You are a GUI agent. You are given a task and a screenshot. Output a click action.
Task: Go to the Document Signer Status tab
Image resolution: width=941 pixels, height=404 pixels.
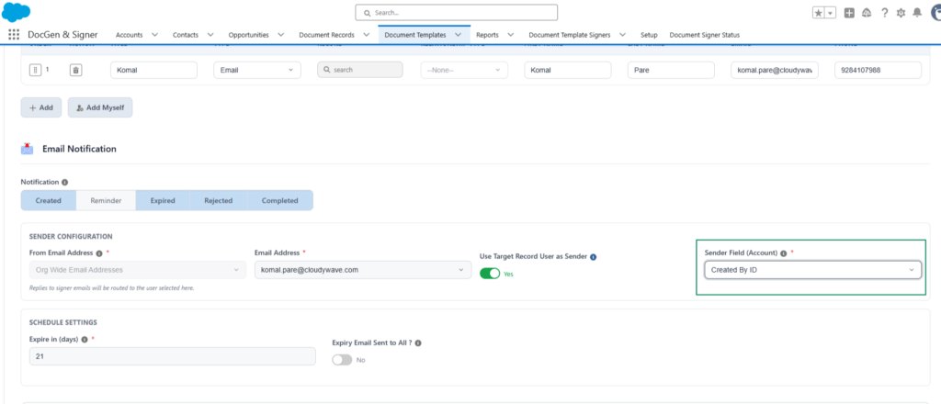705,35
